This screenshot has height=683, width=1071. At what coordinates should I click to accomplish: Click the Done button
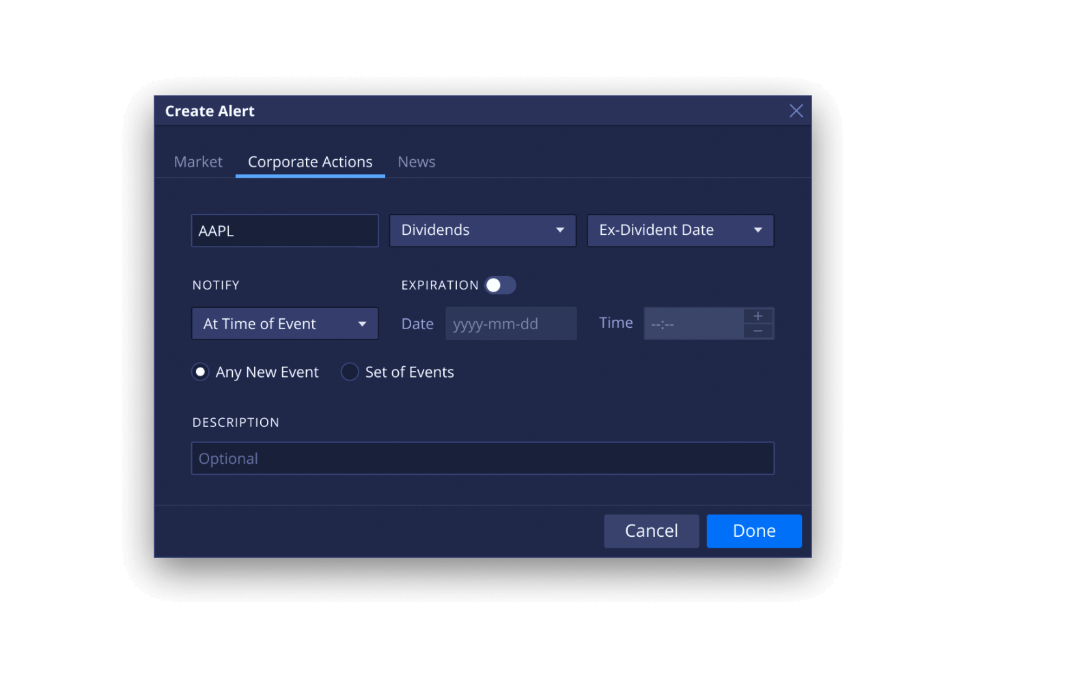pyautogui.click(x=753, y=531)
